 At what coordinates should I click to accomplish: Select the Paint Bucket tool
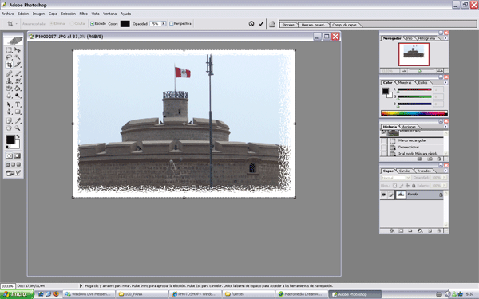tap(18, 89)
